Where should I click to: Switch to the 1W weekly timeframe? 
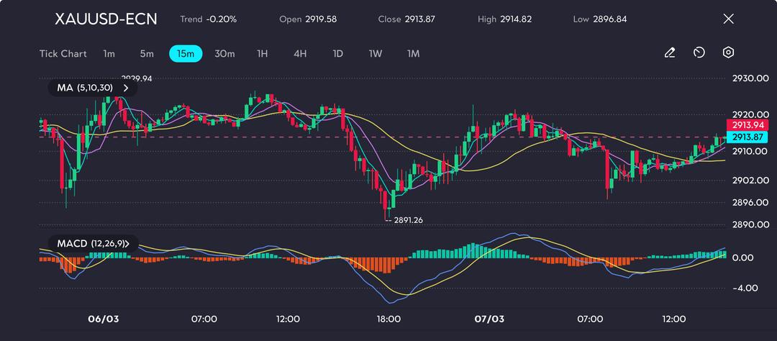(x=376, y=54)
